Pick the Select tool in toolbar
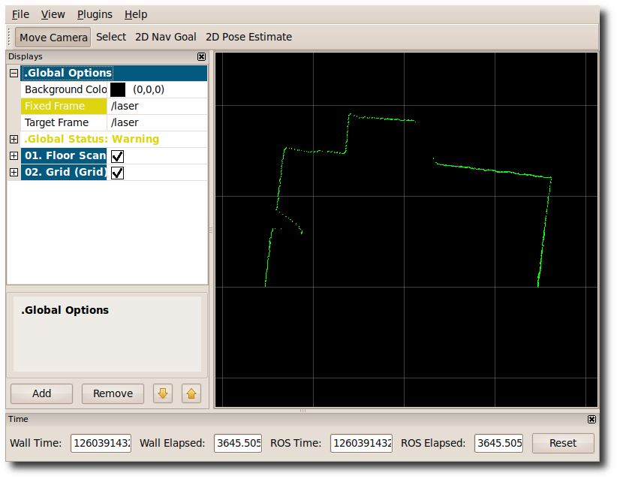This screenshot has width=617, height=479. [111, 37]
